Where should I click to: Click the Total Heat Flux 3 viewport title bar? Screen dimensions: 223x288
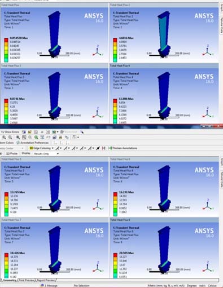[x=54, y=65]
